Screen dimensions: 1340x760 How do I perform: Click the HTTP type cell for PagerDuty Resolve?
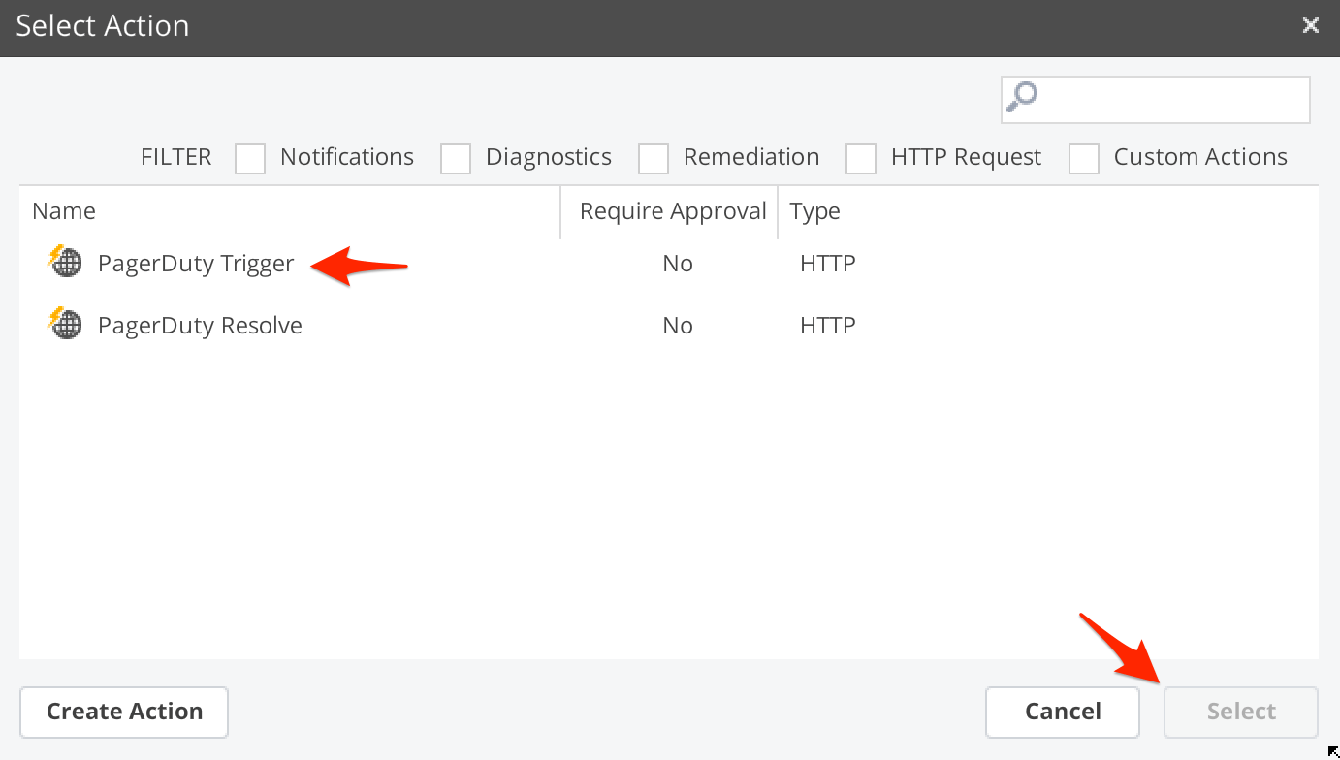pyautogui.click(x=827, y=325)
